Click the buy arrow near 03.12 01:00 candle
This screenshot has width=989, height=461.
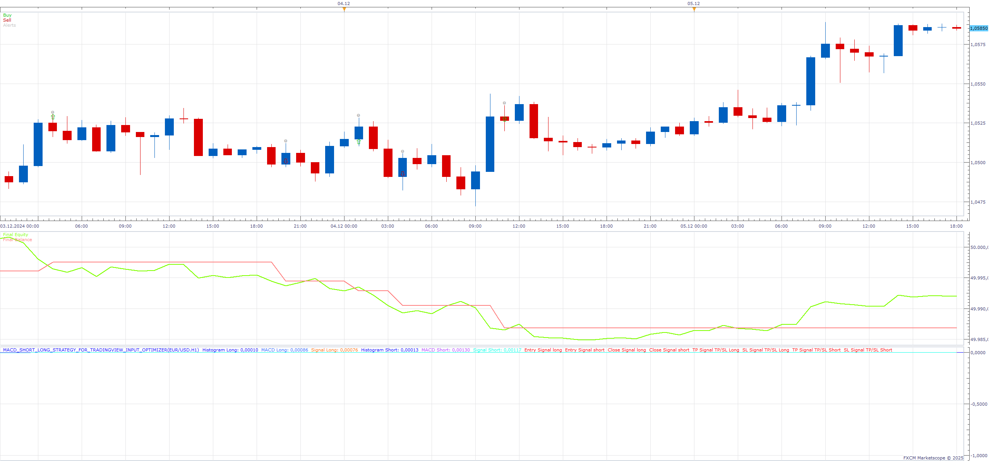point(53,117)
